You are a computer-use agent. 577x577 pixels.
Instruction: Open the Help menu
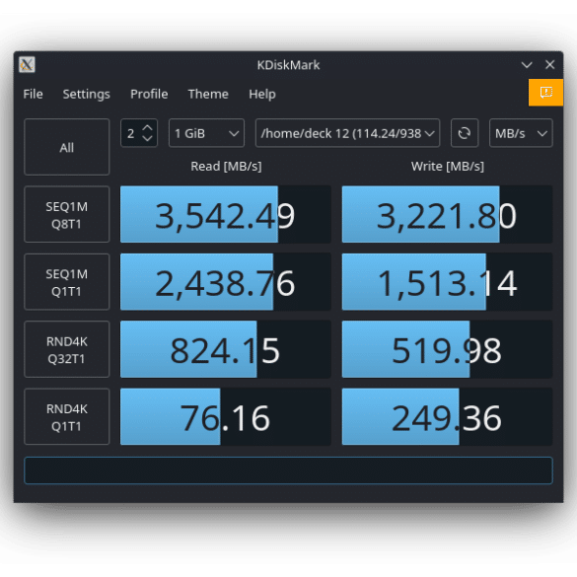point(262,94)
